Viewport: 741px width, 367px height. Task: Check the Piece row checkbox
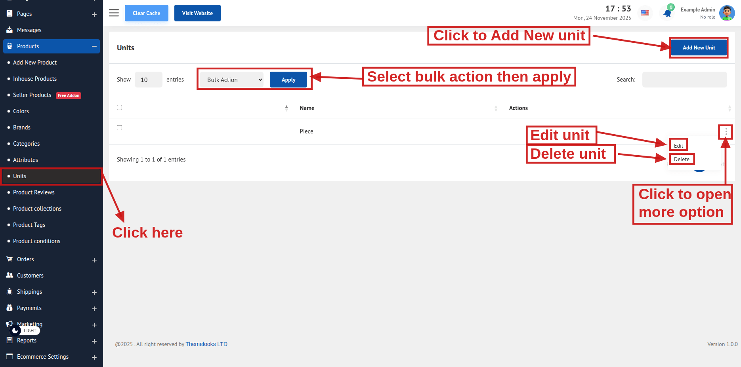coord(119,128)
